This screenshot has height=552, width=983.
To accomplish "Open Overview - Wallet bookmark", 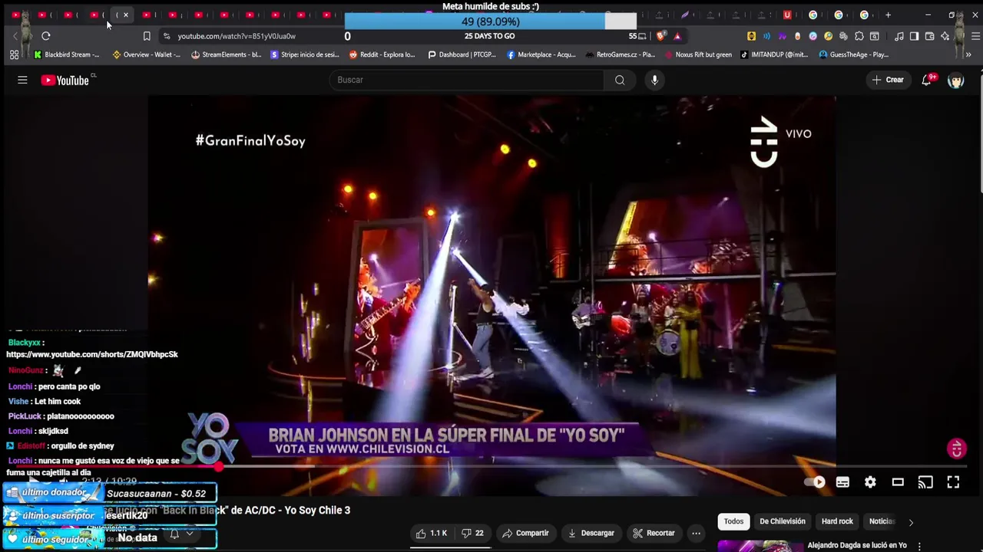I will (x=146, y=54).
